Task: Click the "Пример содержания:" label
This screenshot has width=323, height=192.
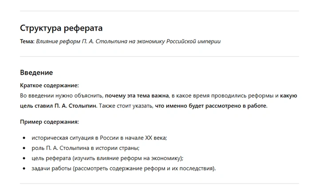Action: [49, 121]
